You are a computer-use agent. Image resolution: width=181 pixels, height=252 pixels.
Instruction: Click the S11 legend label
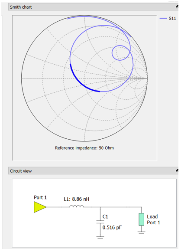click(x=172, y=19)
